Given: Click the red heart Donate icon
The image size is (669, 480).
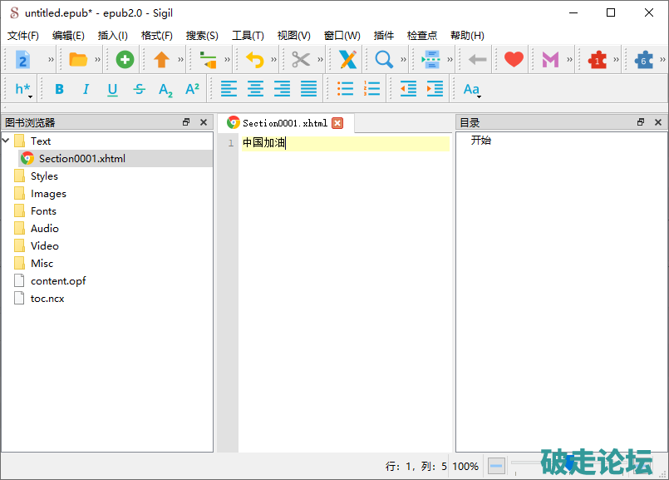Looking at the screenshot, I should tap(514, 59).
